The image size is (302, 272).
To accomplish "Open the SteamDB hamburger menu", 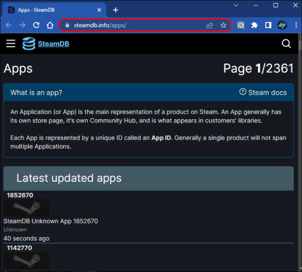I will click(11, 43).
